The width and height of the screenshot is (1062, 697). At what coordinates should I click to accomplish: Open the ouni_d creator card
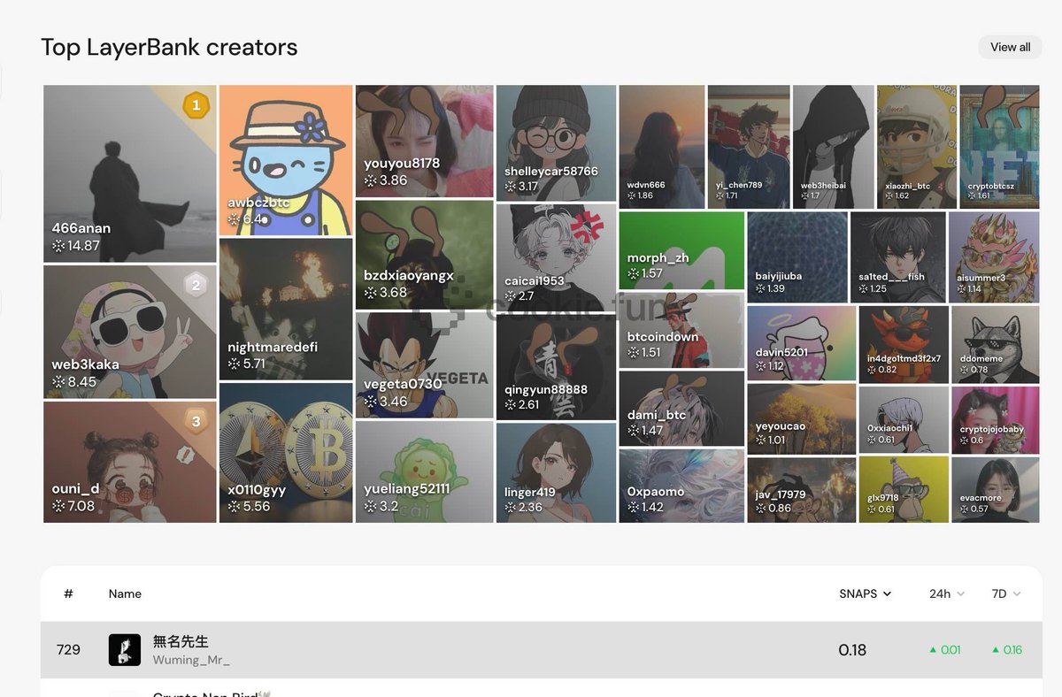[130, 462]
